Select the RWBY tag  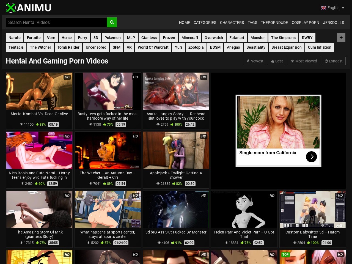[307, 38]
